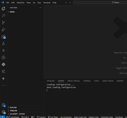
Task: Open remote window indicator in status bar
Action: coord(2,117)
